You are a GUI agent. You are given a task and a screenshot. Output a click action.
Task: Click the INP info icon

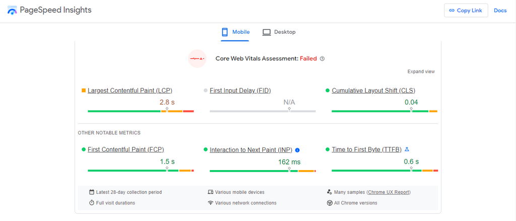point(297,150)
